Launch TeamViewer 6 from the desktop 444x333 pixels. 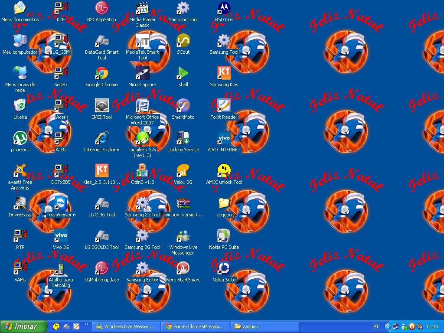click(x=61, y=204)
